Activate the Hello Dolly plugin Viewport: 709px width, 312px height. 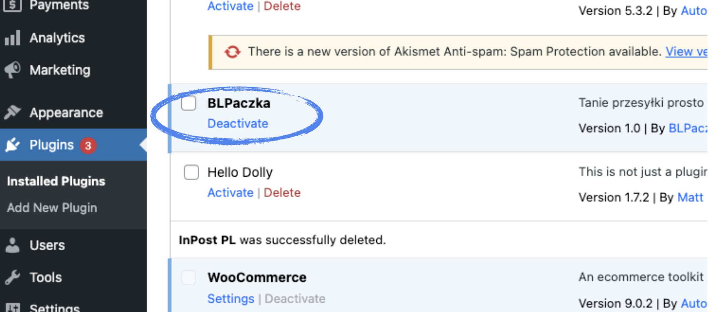pyautogui.click(x=230, y=193)
